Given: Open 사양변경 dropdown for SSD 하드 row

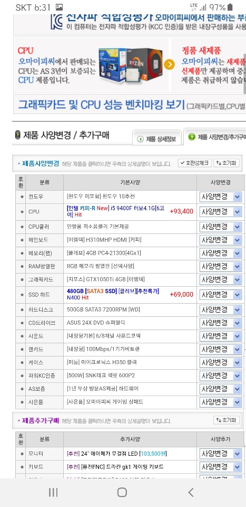Looking at the screenshot, I should click(x=221, y=295).
